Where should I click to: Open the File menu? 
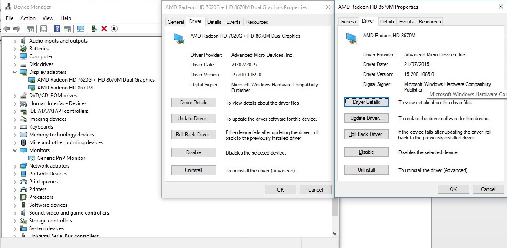10,18
